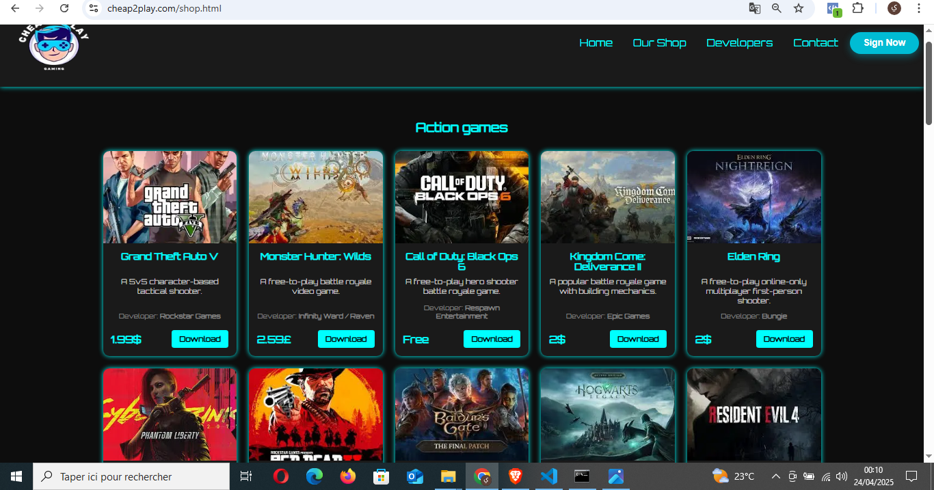Open the browser zoom magnifier icon
Image resolution: width=934 pixels, height=490 pixels.
pos(776,9)
